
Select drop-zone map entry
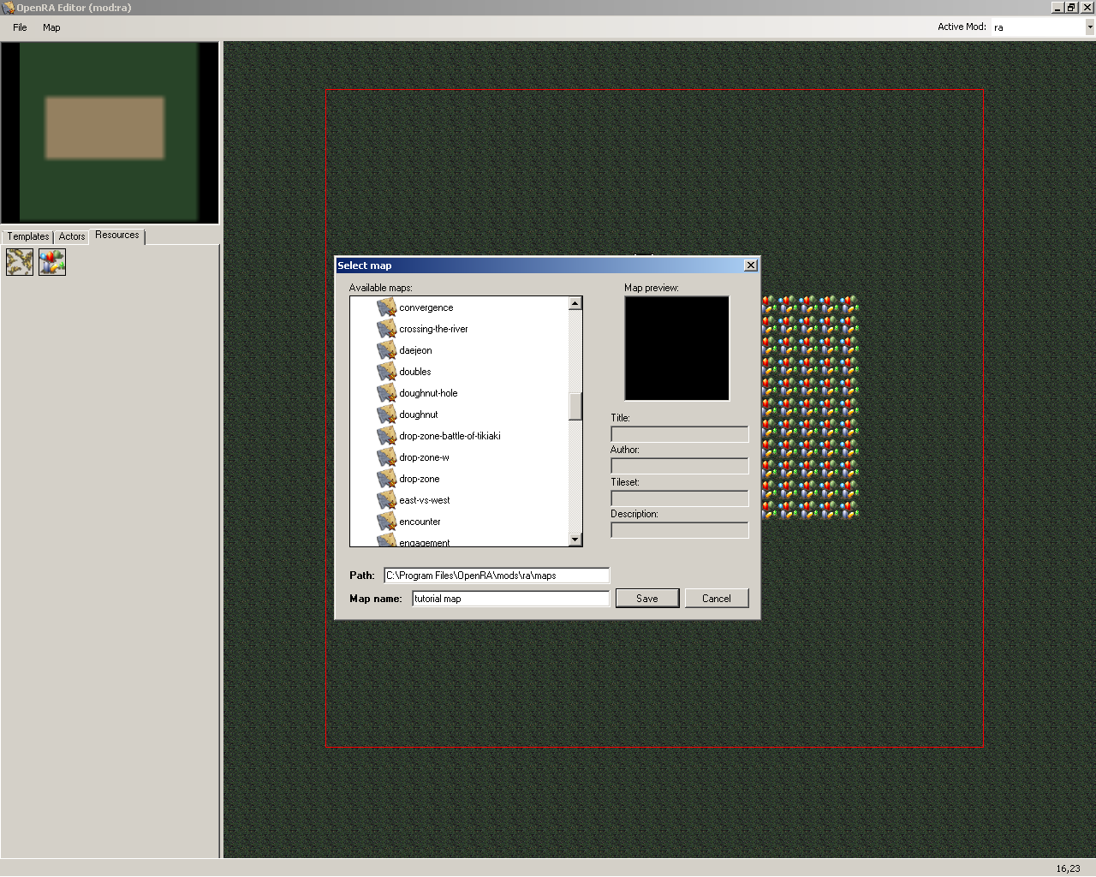(420, 479)
